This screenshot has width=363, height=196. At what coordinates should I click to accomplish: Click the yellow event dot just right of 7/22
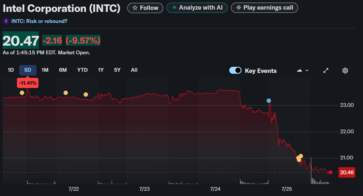86,94
